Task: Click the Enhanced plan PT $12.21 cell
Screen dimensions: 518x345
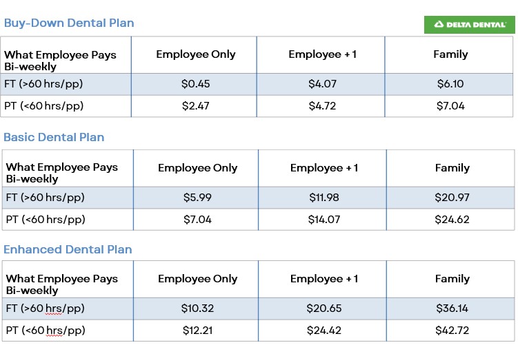Action: (x=197, y=331)
